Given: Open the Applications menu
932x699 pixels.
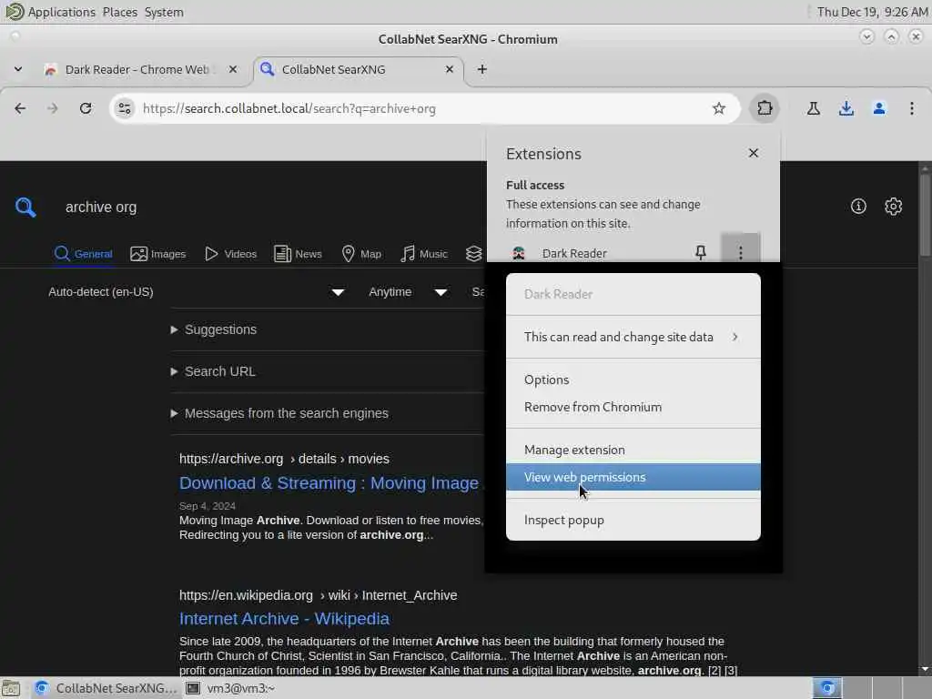Looking at the screenshot, I should pos(61,12).
